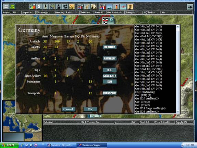Screen dimensions: 197x148
Task: Click the dark gramophone-shaped toolbar icon
Action: 59,7
